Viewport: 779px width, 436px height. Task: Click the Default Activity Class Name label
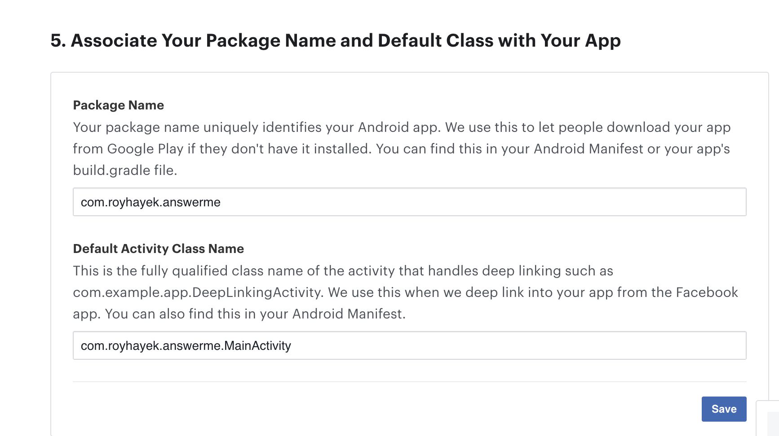click(159, 249)
